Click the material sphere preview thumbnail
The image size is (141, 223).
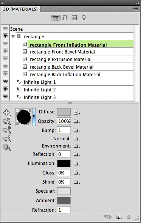coord(24,117)
